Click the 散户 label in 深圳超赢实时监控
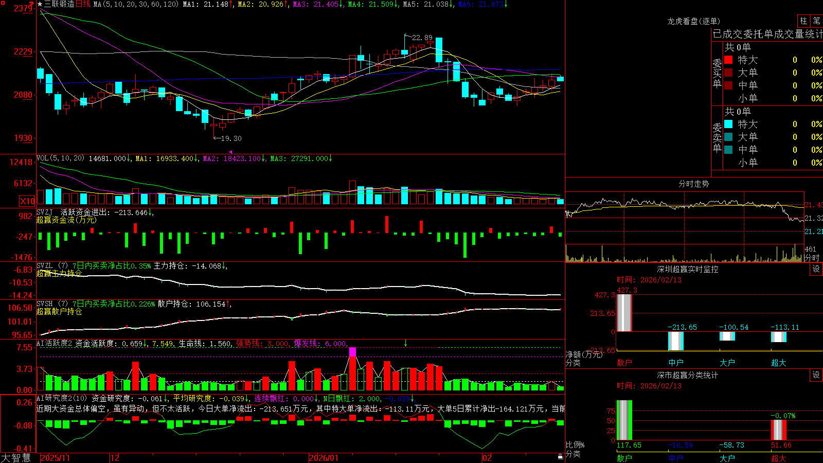This screenshot has height=463, width=823. 624,363
